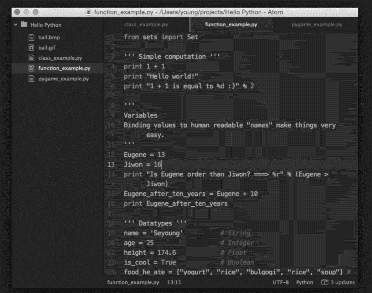
Task: Change the UTF-8 file encoding
Action: 281,282
